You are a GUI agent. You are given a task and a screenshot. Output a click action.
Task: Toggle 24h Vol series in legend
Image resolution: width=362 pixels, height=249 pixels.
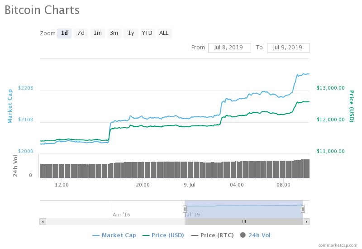[x=255, y=235]
